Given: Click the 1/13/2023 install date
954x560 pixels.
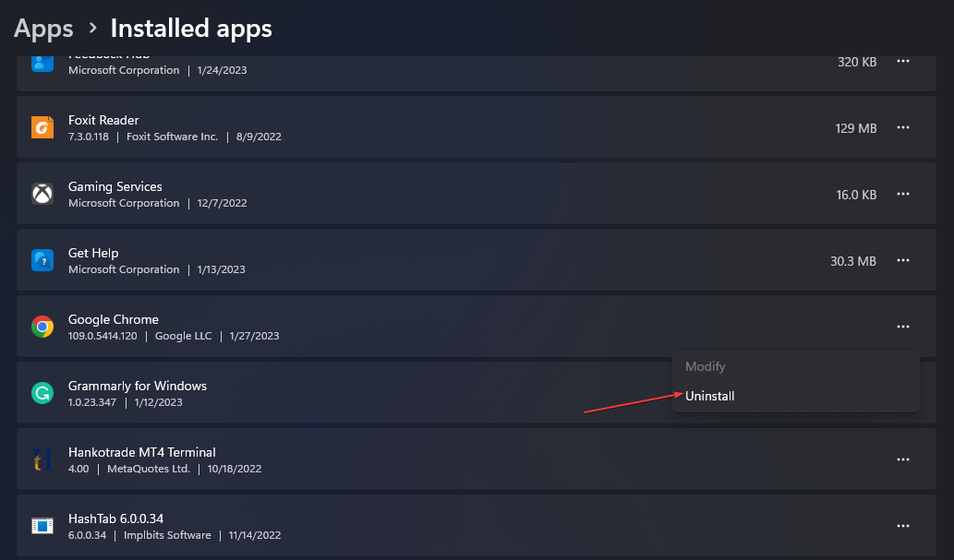Looking at the screenshot, I should 221,269.
